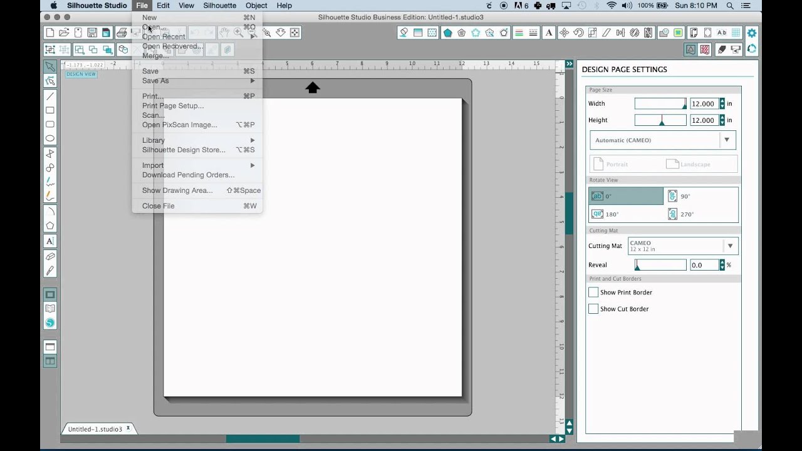
Task: Click the Save disk icon in toolbar
Action: 92,33
